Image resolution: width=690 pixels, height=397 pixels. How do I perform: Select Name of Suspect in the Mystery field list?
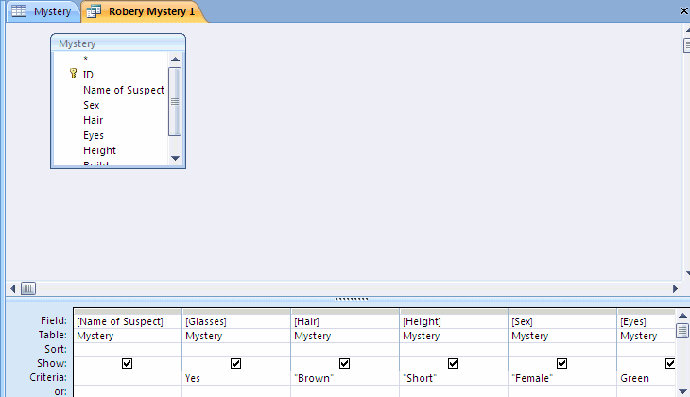(x=123, y=90)
